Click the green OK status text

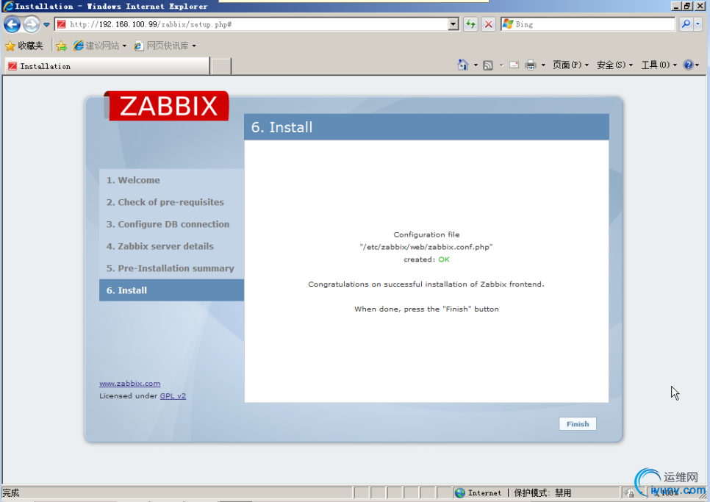(444, 259)
